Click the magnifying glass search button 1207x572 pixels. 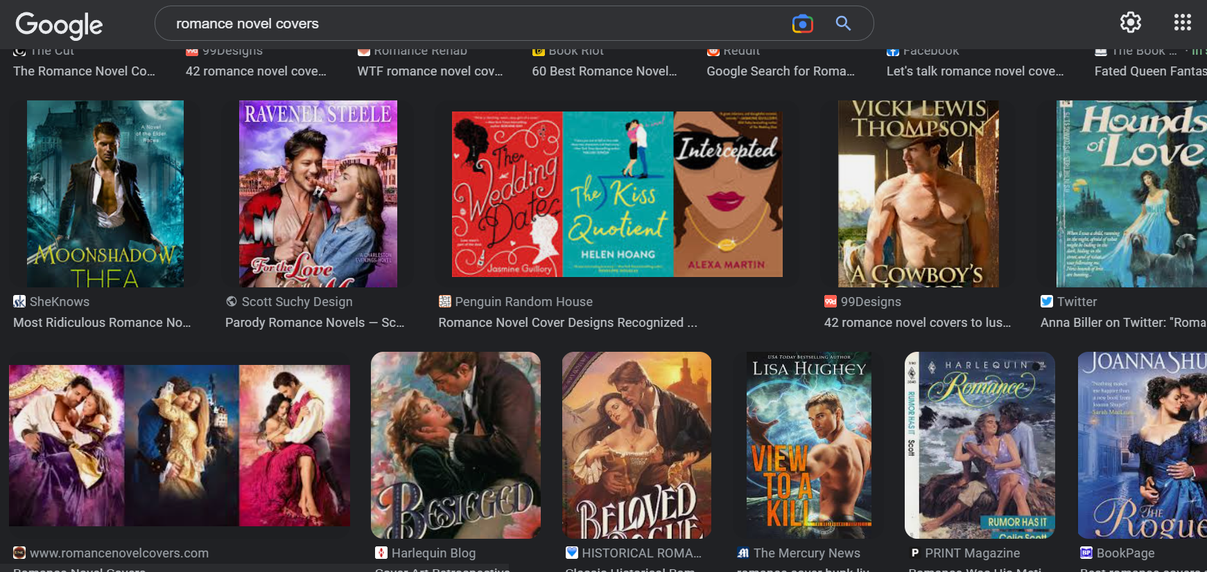[x=843, y=24]
